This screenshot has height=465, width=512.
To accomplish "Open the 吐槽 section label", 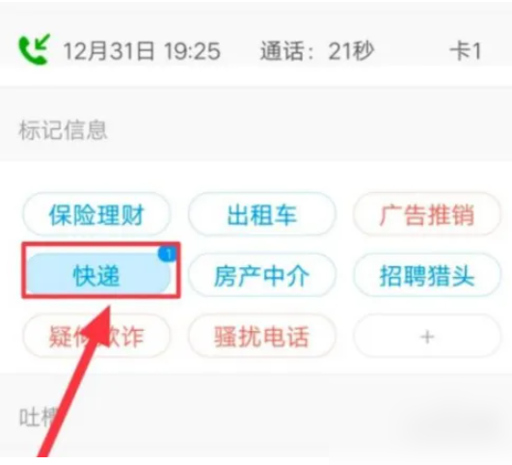I will [x=40, y=417].
